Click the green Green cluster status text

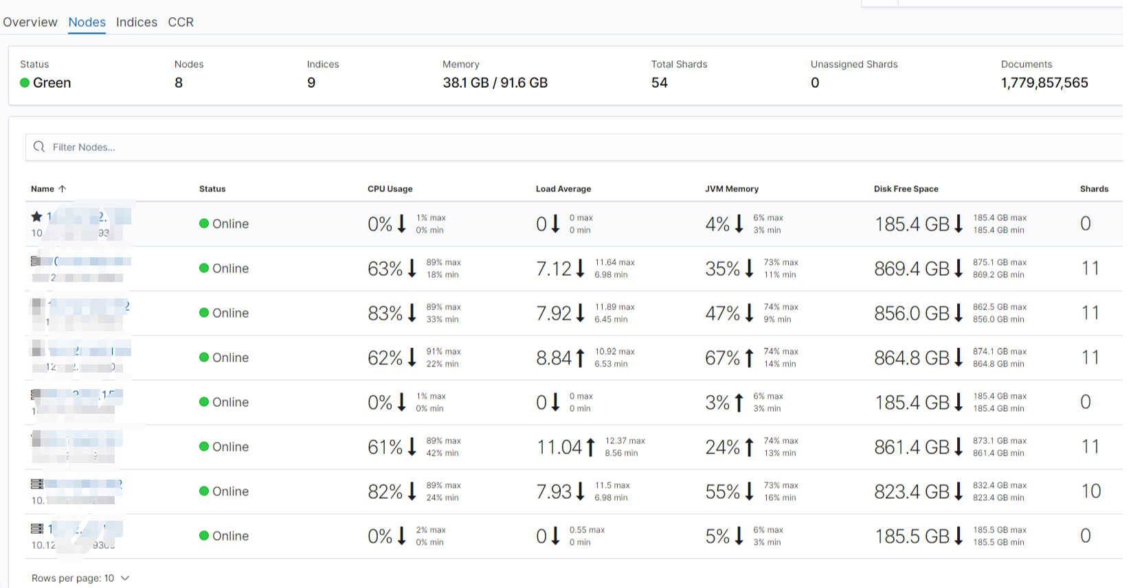[52, 83]
